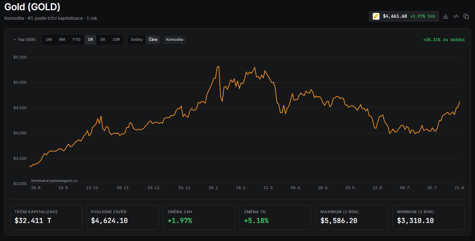Switch to YTD time range

[x=76, y=39]
